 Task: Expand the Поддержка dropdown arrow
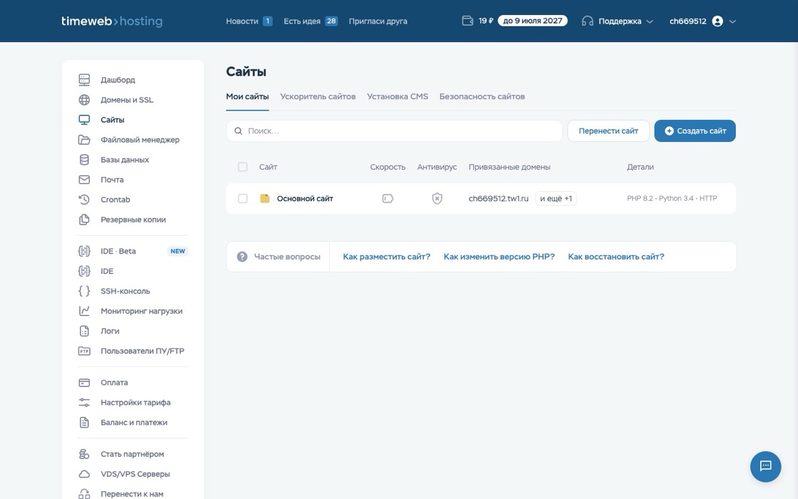click(x=649, y=21)
